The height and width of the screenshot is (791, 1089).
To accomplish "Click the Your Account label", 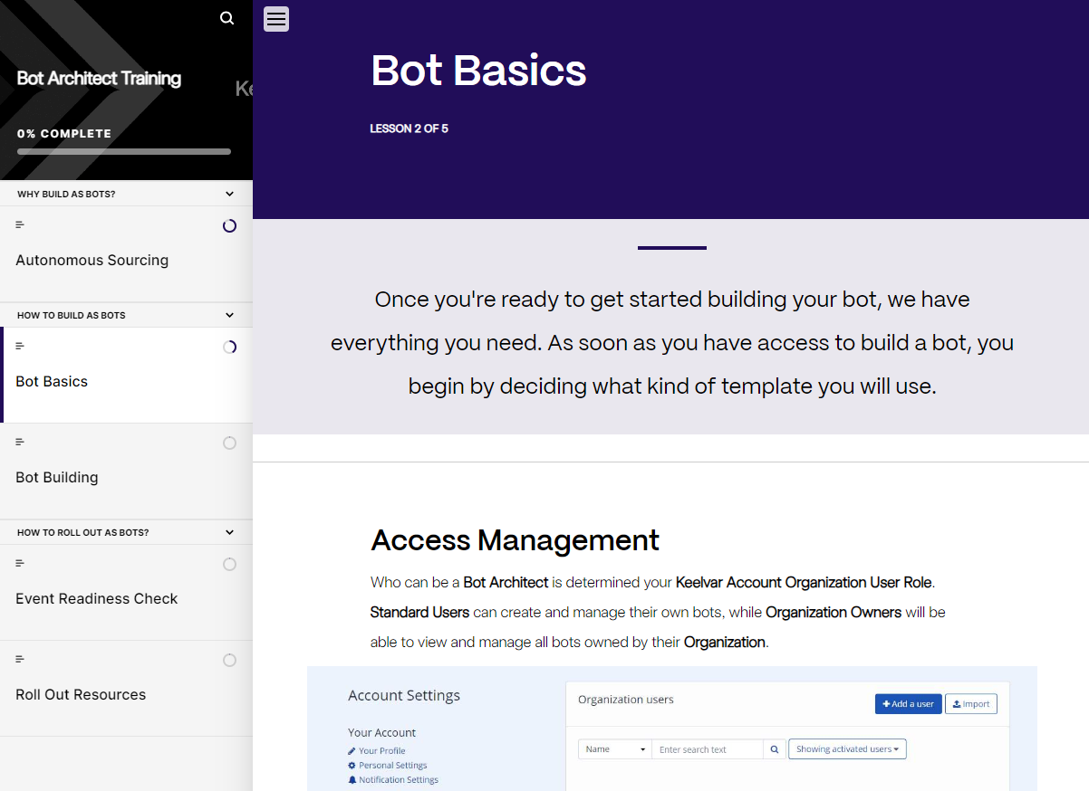I will pyautogui.click(x=381, y=733).
